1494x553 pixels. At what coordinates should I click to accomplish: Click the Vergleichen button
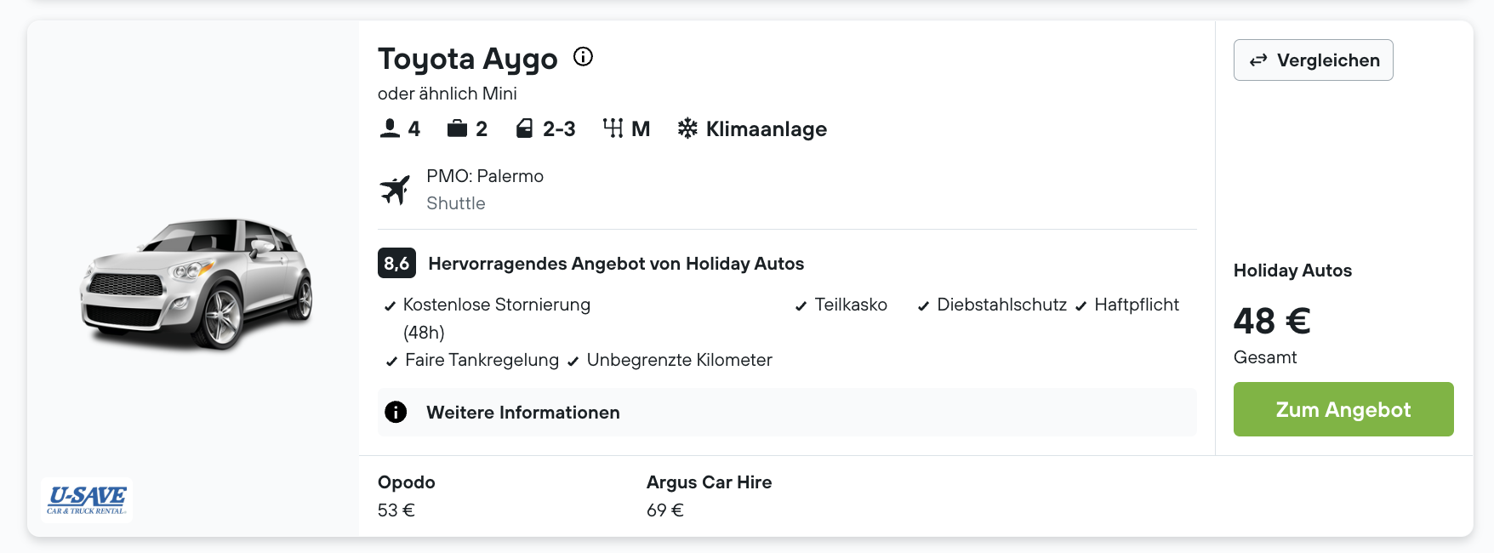(1314, 60)
